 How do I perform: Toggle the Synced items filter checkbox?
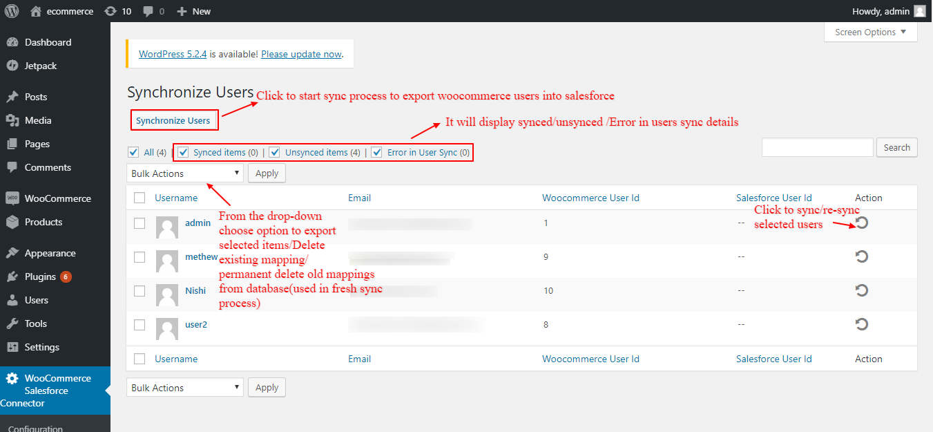[x=184, y=152]
